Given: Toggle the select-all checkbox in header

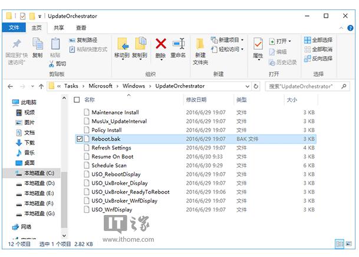Looking at the screenshot, I should 77,100.
